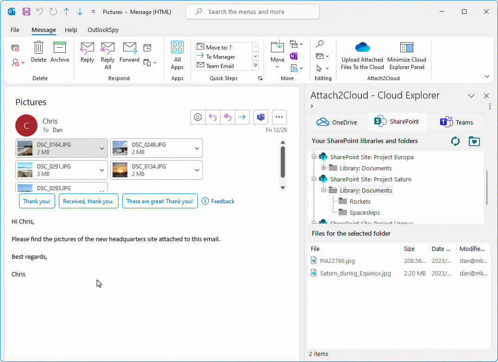The height and width of the screenshot is (362, 498).
Task: Click the Save icon in Quick Access Toolbar
Action: click(x=26, y=12)
